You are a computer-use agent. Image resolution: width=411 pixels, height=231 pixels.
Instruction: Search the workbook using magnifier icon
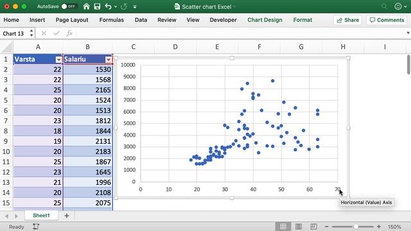(384, 6)
